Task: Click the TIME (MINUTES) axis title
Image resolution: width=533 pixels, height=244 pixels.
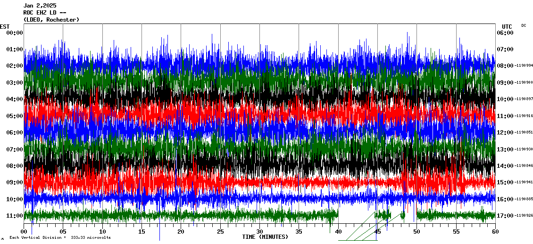Action: (x=265, y=237)
